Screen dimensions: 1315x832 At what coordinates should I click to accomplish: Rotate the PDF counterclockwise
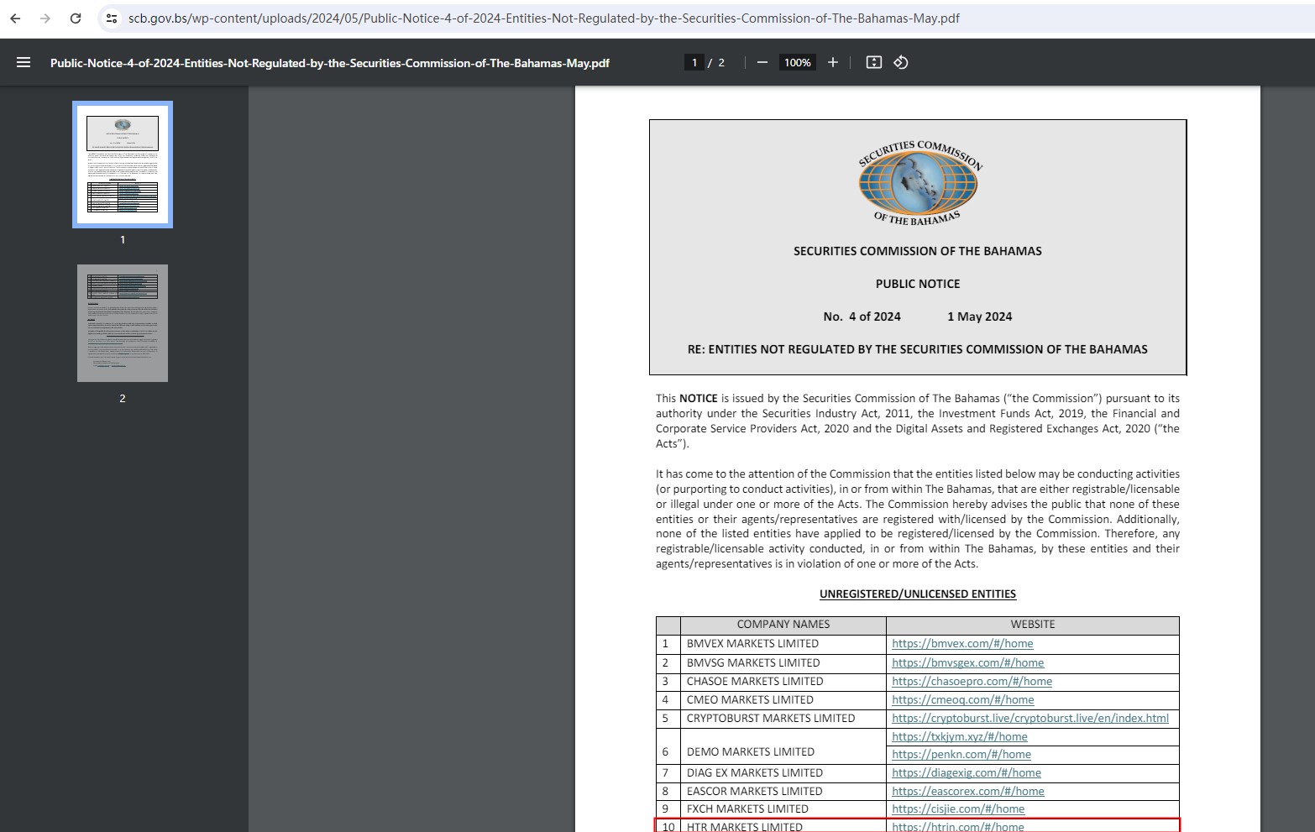coord(901,62)
